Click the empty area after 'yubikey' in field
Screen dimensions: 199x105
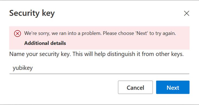tap(110, 68)
